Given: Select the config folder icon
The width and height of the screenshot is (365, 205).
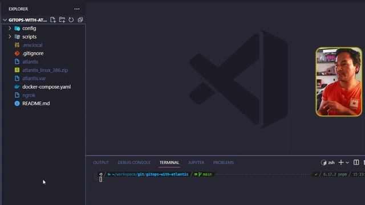Looking at the screenshot, I should point(17,28).
